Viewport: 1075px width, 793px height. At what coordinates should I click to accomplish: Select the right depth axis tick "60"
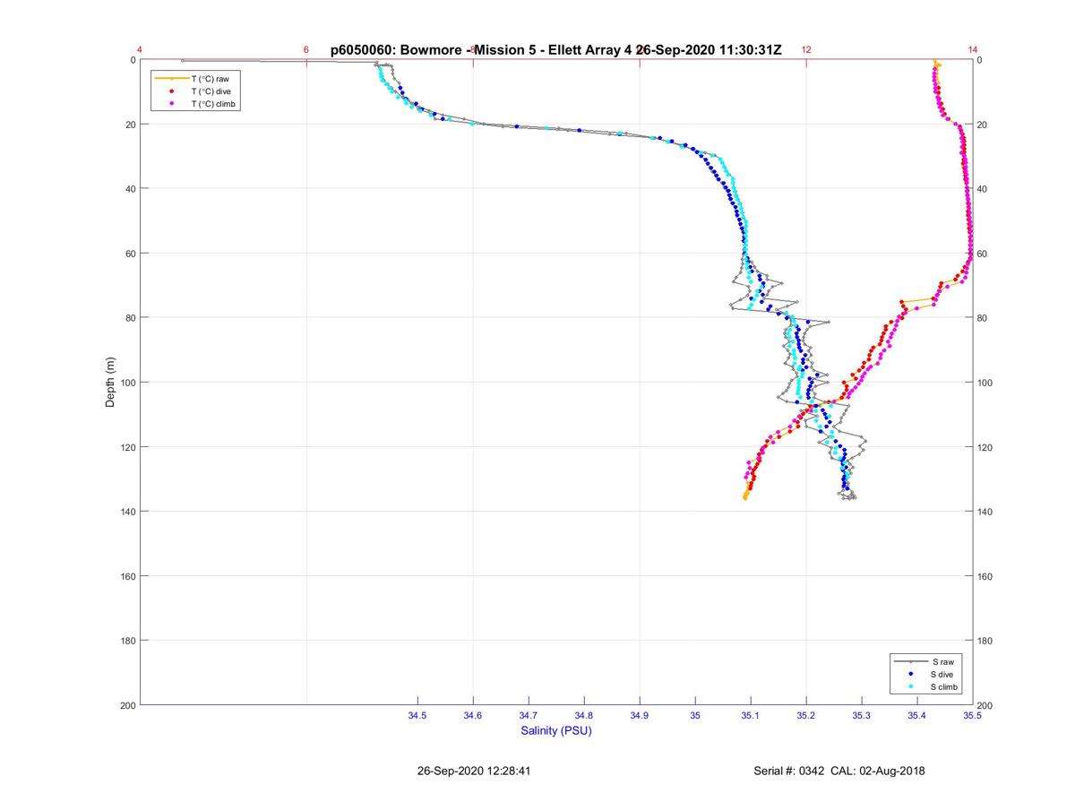[x=983, y=254]
